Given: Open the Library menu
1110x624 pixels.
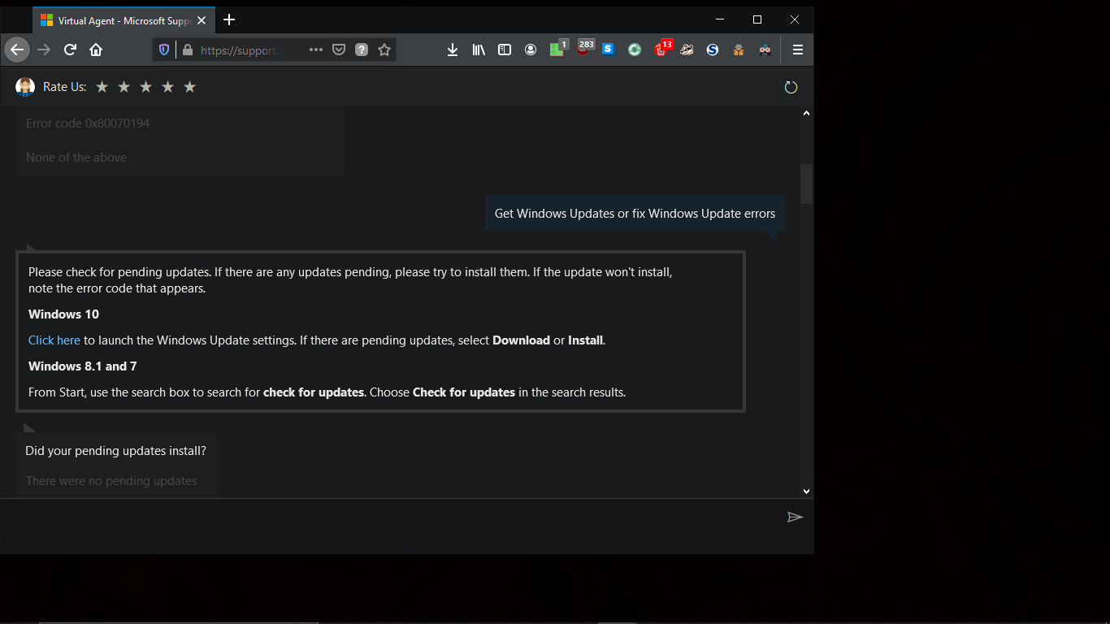Looking at the screenshot, I should pos(479,50).
